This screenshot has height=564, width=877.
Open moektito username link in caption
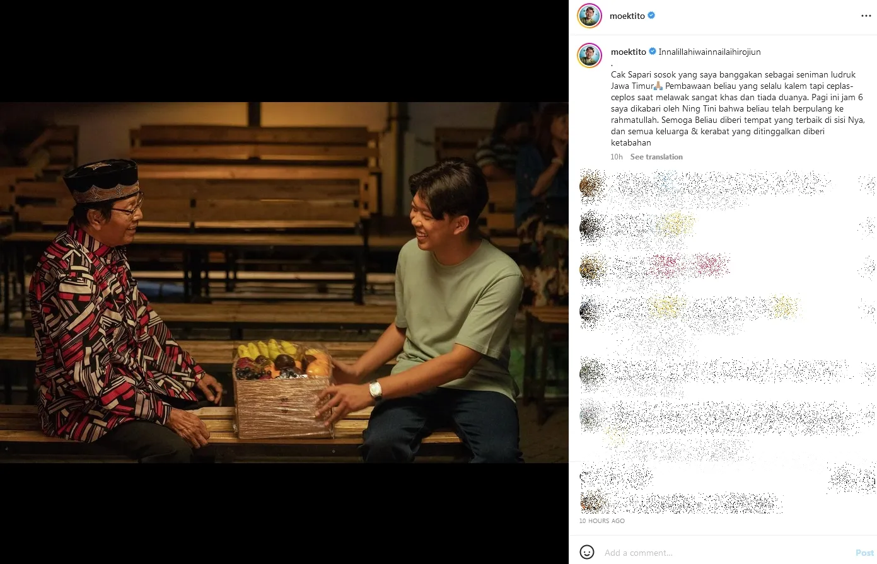[x=629, y=52]
